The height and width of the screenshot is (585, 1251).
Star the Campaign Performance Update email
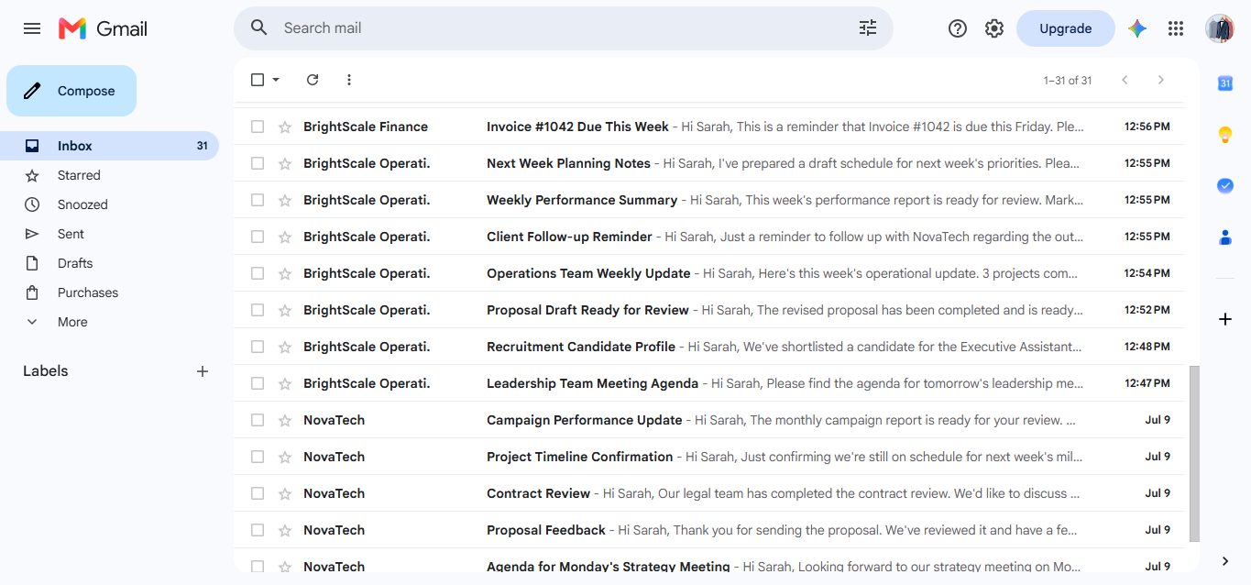[x=285, y=420]
